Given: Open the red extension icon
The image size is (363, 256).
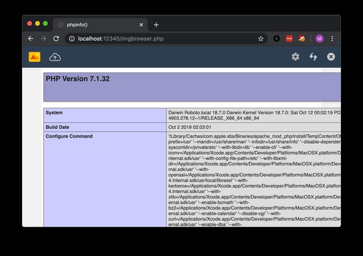Looking at the screenshot, I should pos(289,39).
